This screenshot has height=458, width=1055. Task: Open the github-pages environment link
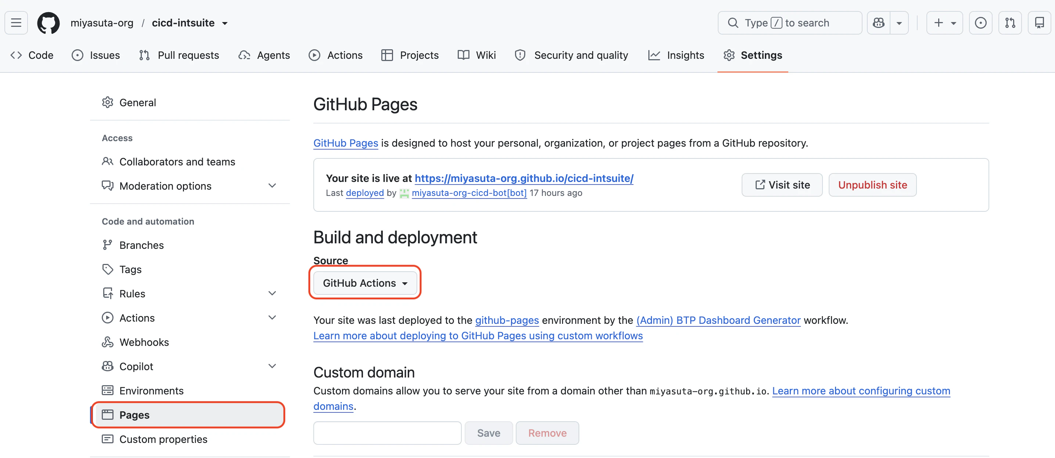pos(507,321)
